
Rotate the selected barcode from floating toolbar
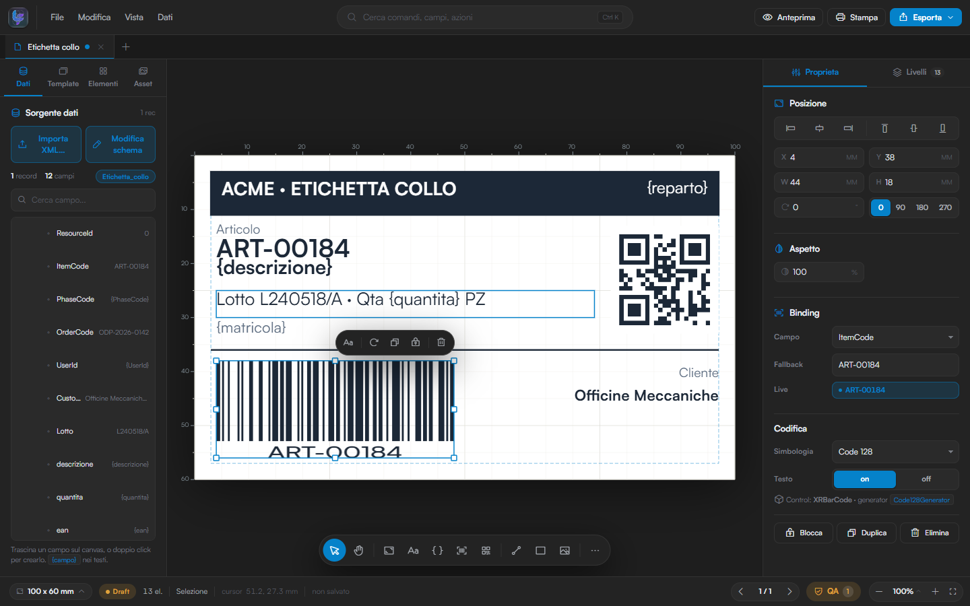coord(374,342)
